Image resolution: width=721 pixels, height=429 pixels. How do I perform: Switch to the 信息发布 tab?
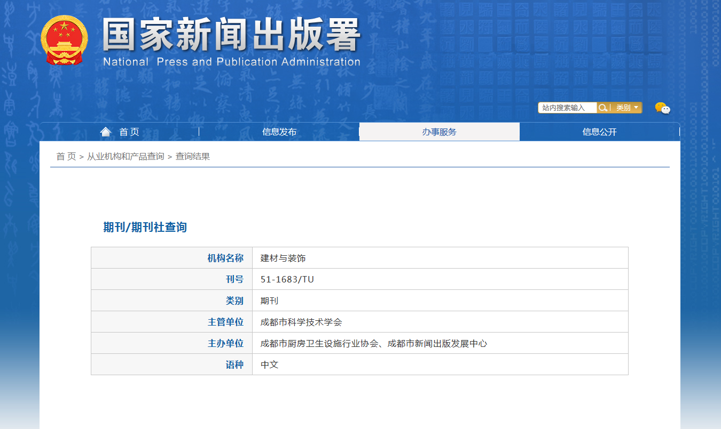278,132
